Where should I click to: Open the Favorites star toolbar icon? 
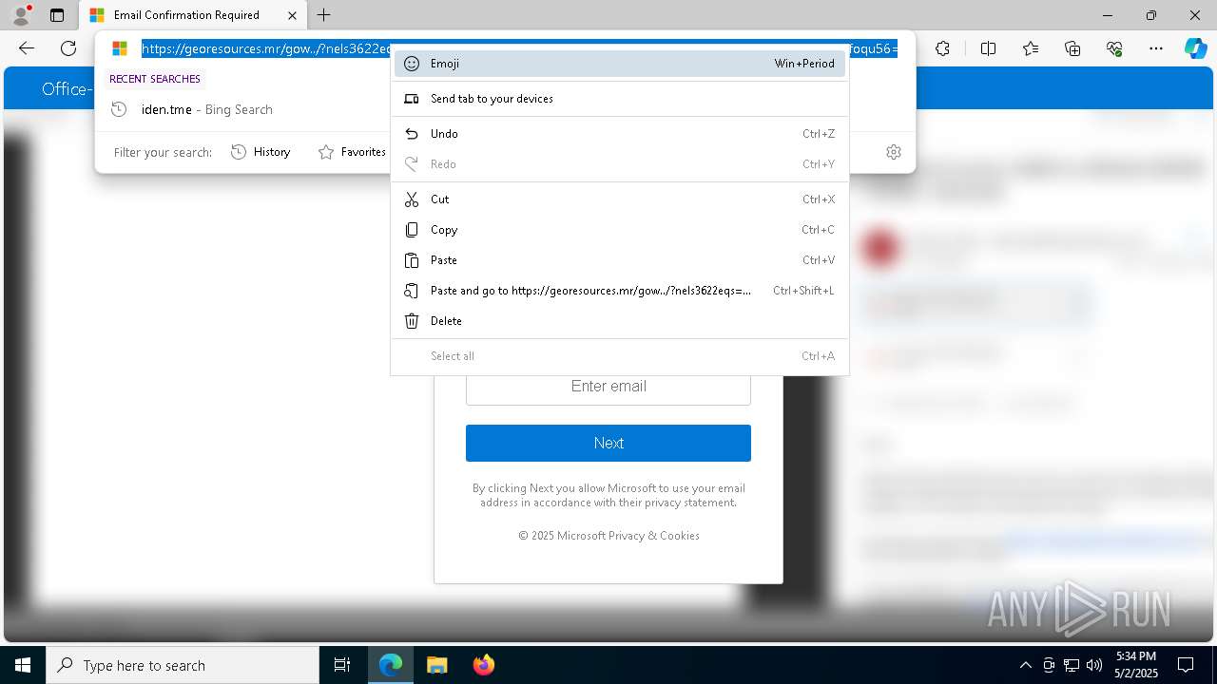(1031, 48)
